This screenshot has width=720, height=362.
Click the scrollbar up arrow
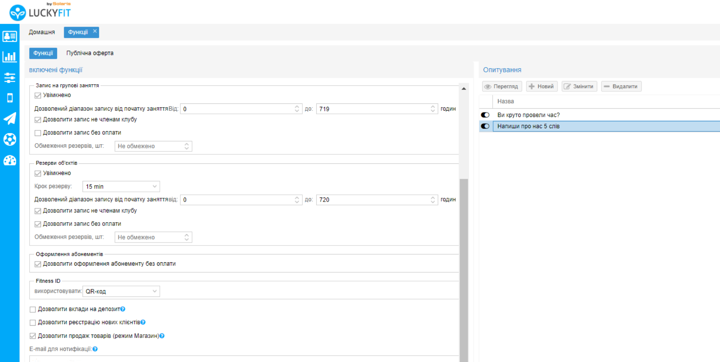[x=464, y=89]
